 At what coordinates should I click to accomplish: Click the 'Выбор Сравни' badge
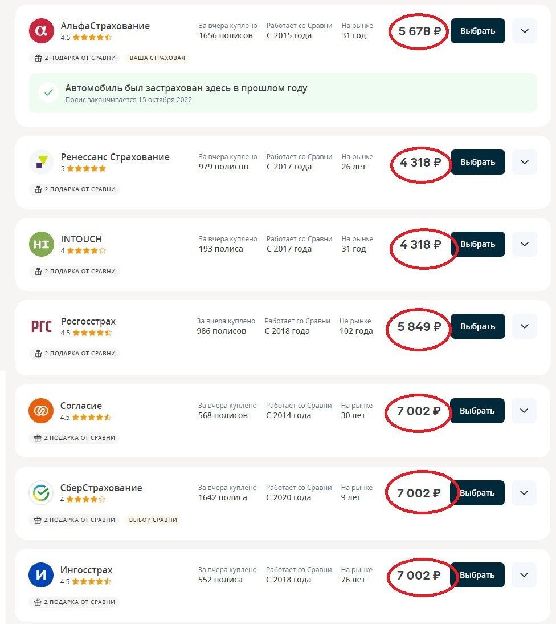153,520
